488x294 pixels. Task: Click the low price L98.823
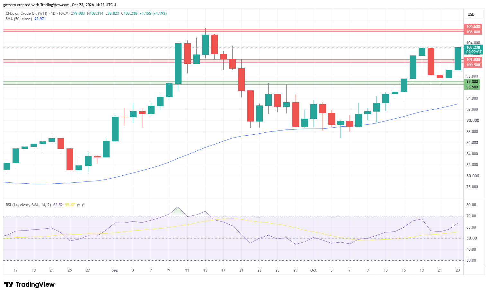(x=112, y=13)
